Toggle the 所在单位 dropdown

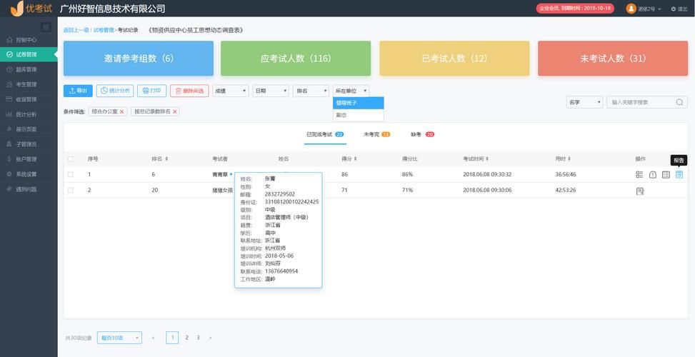[x=351, y=91]
